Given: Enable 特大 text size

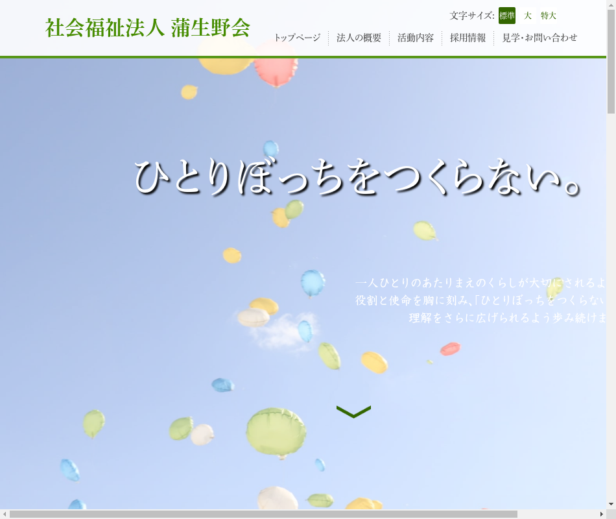Looking at the screenshot, I should click(549, 16).
